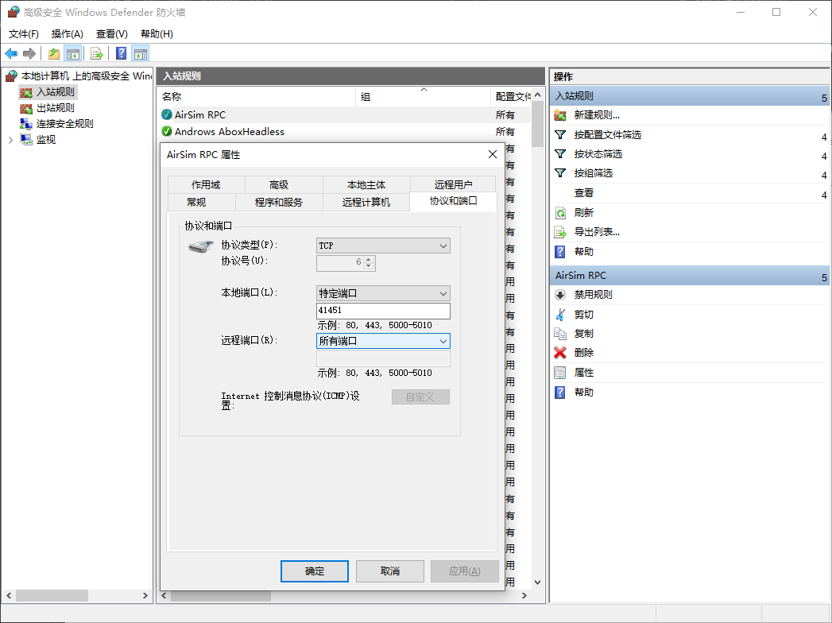Sort rules by the 名称 column header
The image size is (832, 623).
(x=257, y=97)
